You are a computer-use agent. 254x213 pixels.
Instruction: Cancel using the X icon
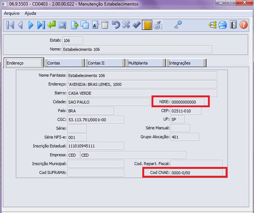coord(126,25)
